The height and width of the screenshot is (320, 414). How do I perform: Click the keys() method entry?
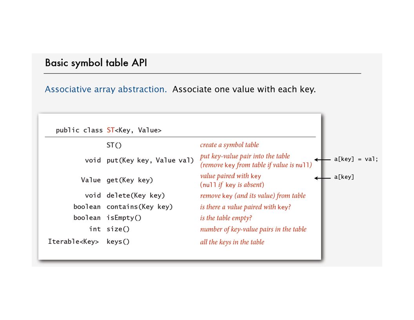point(118,242)
